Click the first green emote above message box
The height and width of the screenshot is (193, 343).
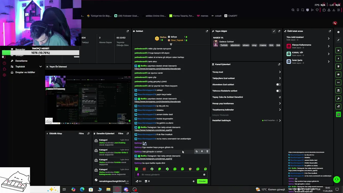pyautogui.click(x=137, y=169)
